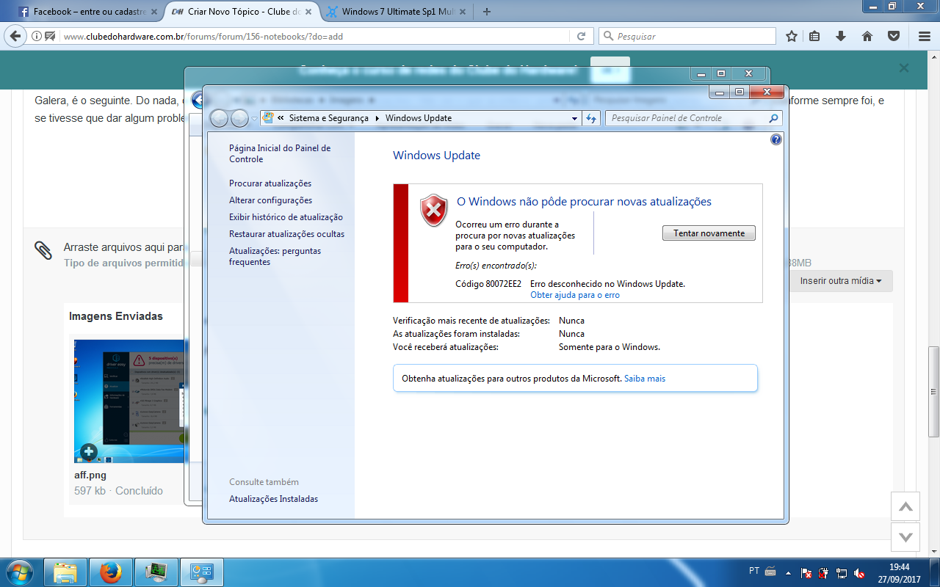
Task: Click the plus insert icon on aff.png thumbnail
Action: [x=89, y=452]
